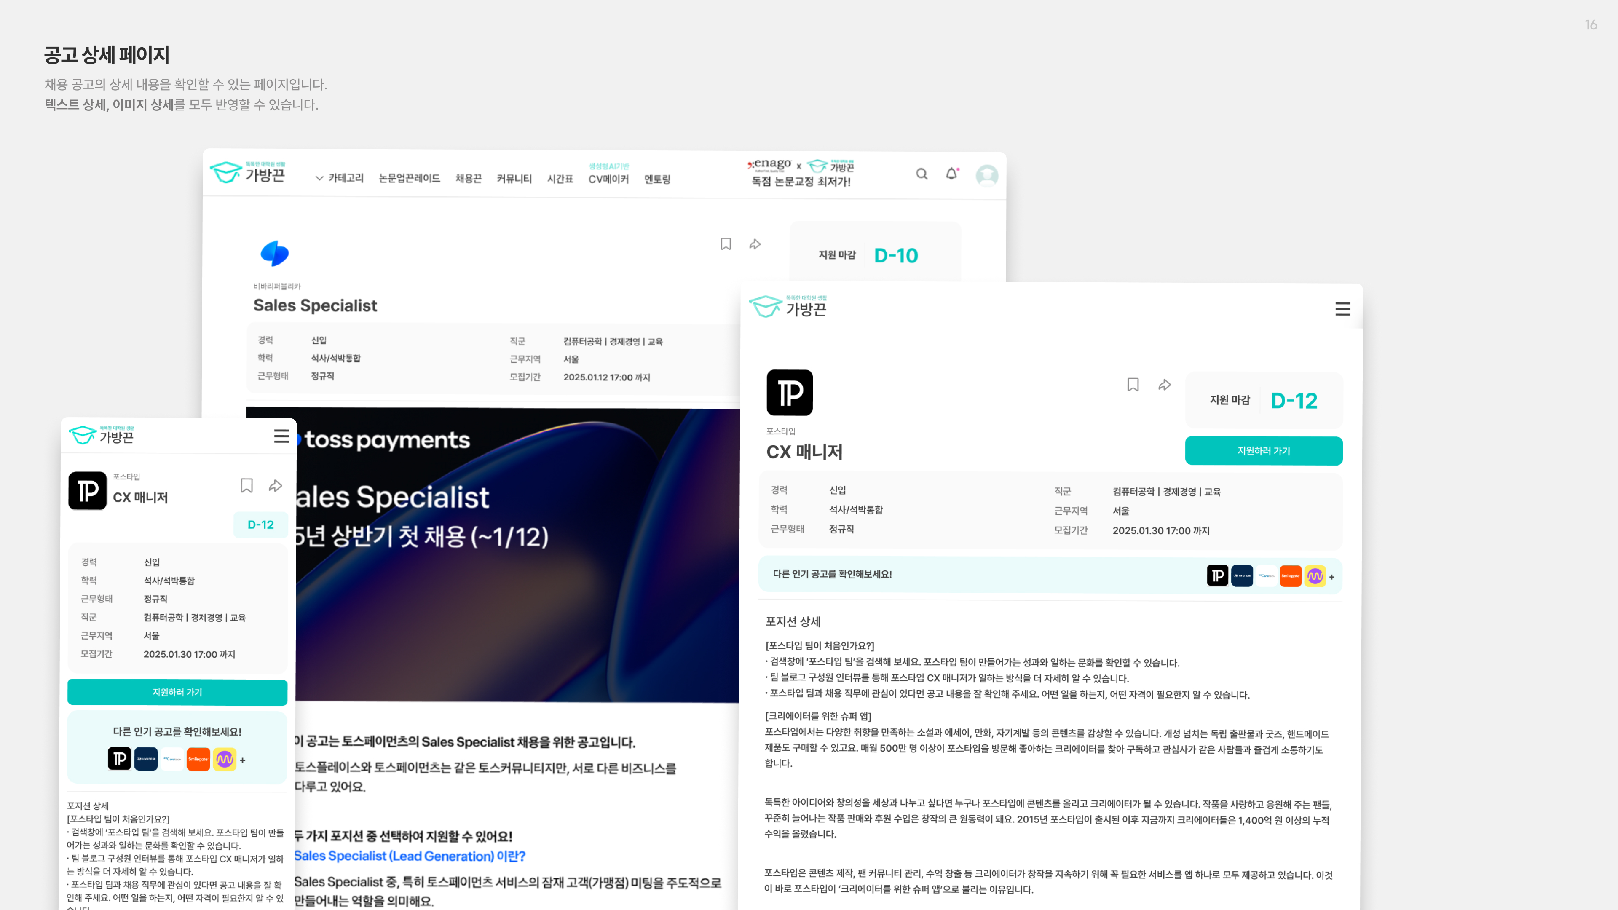Click the Hyundai logo in the popular jobs row

1242,576
